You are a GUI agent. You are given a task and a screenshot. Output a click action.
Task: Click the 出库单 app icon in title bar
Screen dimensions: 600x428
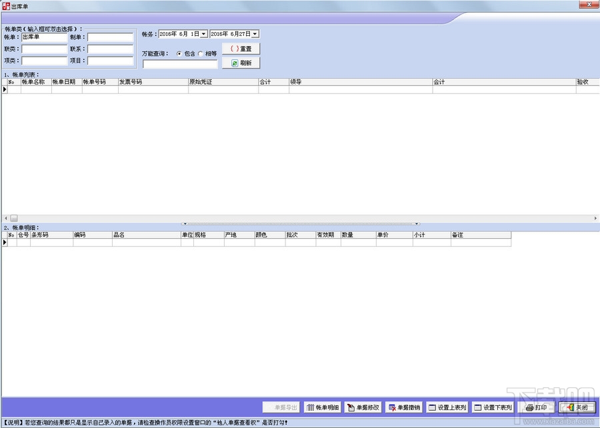tap(6, 6)
